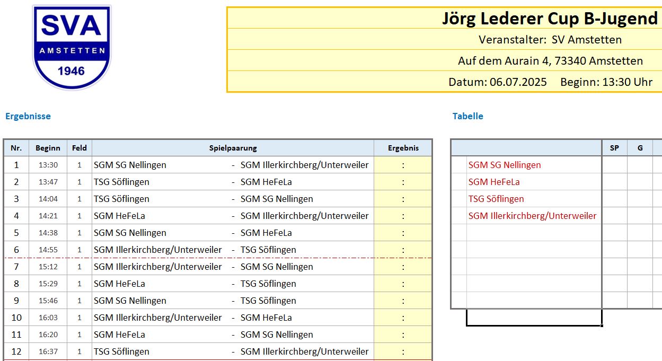The width and height of the screenshot is (662, 361).
Task: Click the start time 14:04
Action: tap(48, 199)
